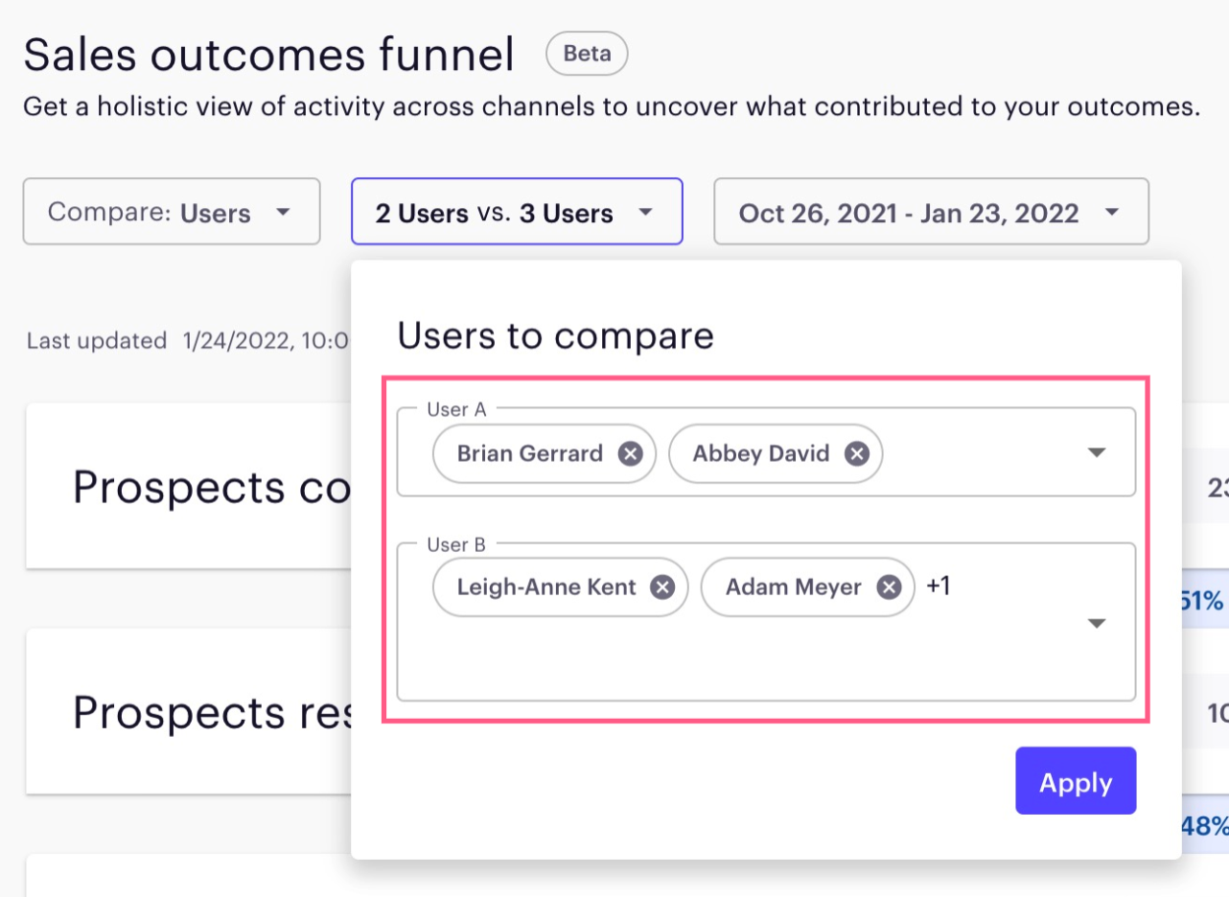The image size is (1229, 897).
Task: Remove Brian Gerrard chip with x icon
Action: pos(630,453)
